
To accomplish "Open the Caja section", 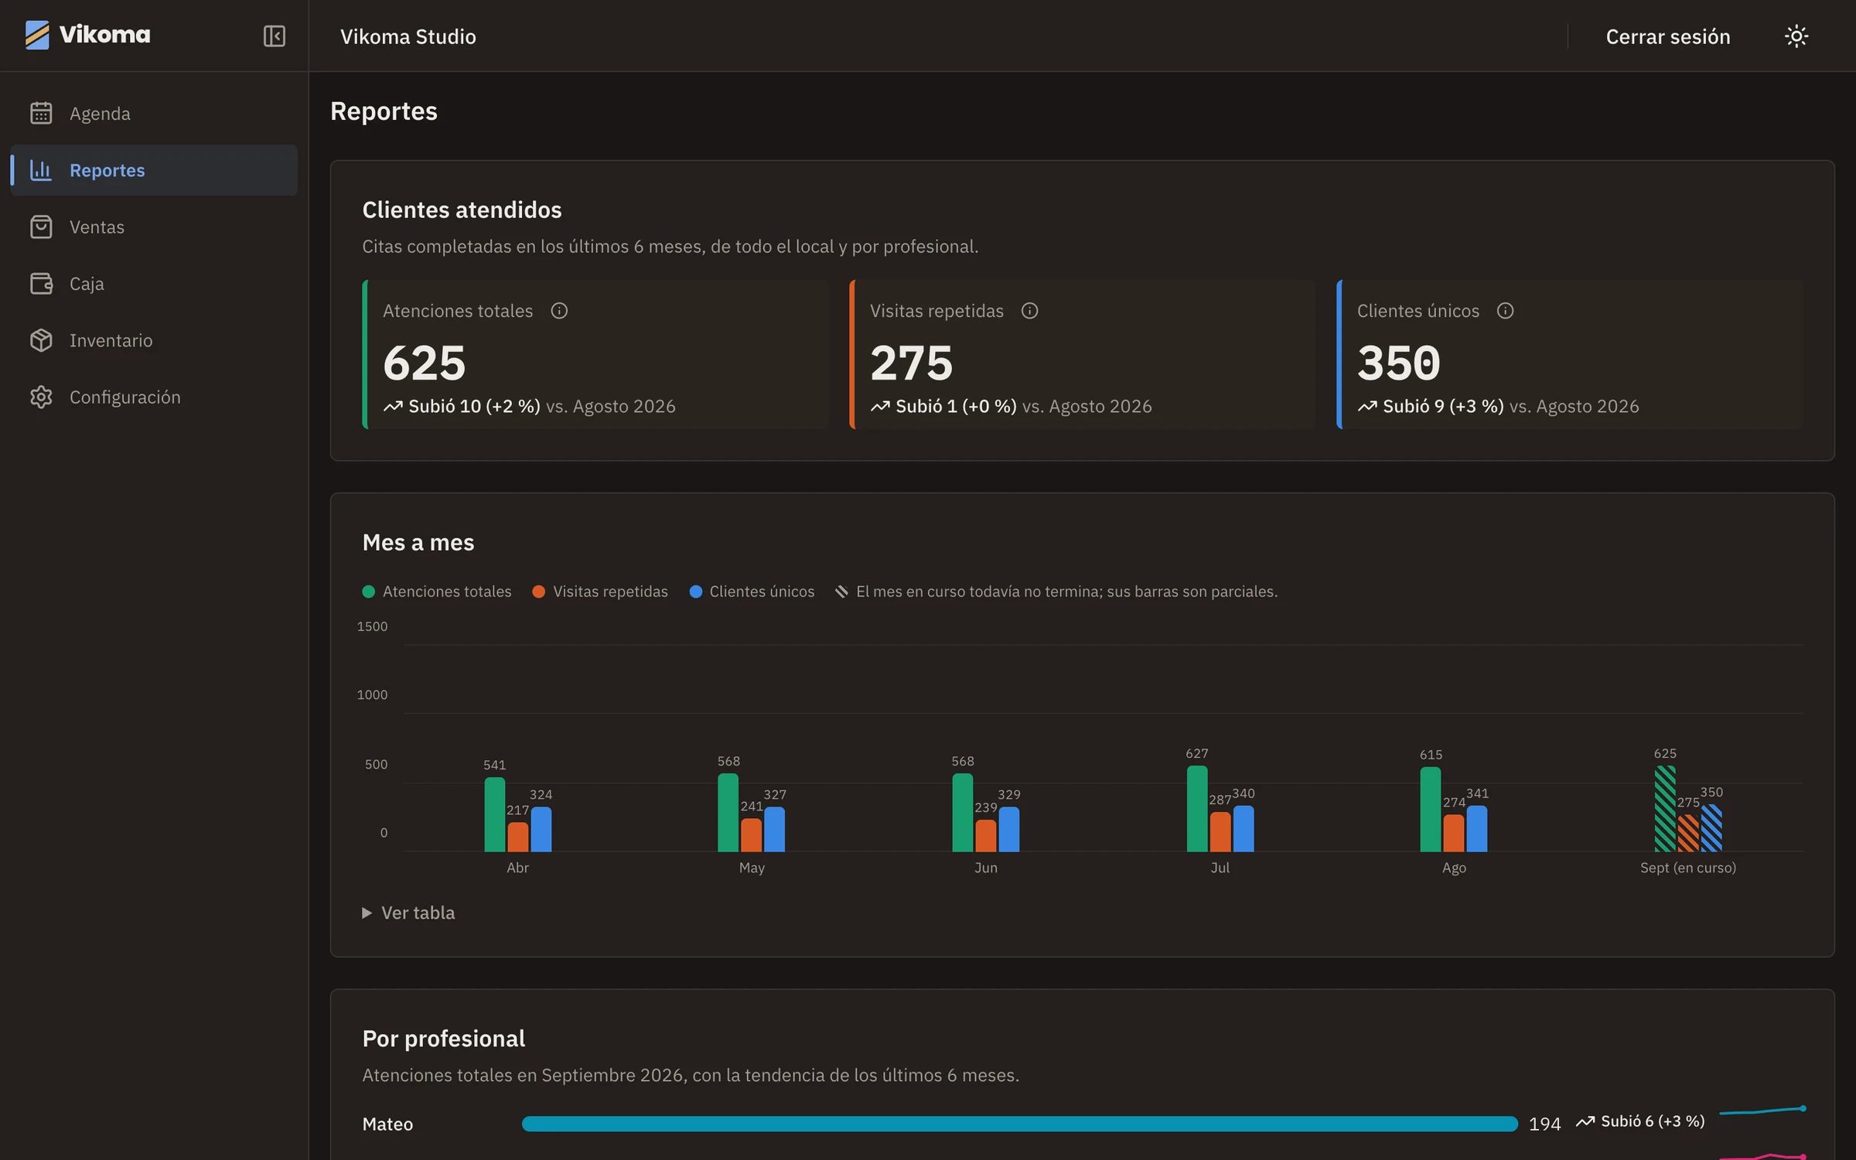I will [154, 283].
